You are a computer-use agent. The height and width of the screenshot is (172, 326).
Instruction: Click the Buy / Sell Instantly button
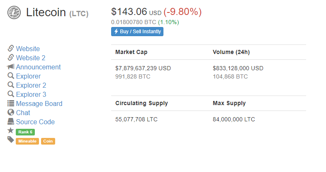(137, 32)
